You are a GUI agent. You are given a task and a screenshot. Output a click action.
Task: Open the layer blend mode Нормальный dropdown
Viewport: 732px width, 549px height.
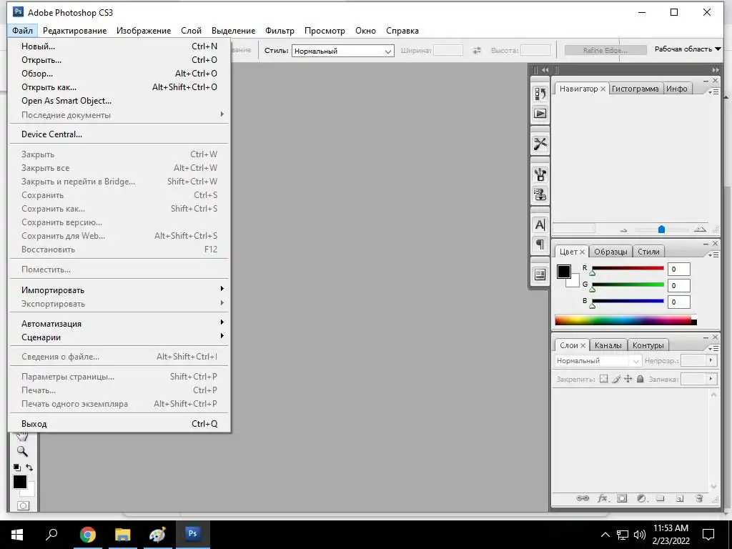point(598,361)
